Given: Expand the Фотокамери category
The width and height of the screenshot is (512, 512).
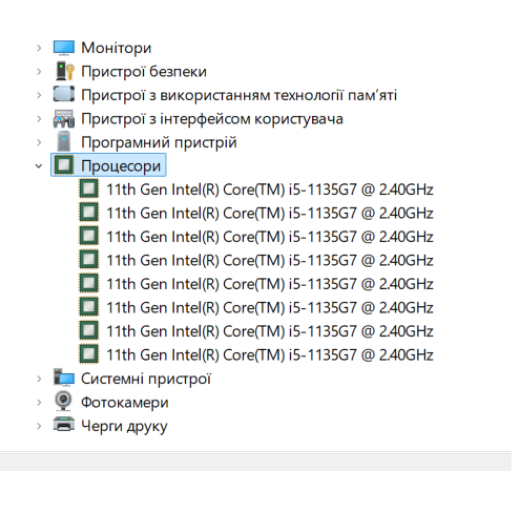Looking at the screenshot, I should (x=39, y=402).
